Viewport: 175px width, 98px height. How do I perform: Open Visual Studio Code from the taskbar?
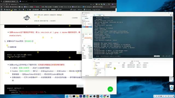click(x=101, y=96)
